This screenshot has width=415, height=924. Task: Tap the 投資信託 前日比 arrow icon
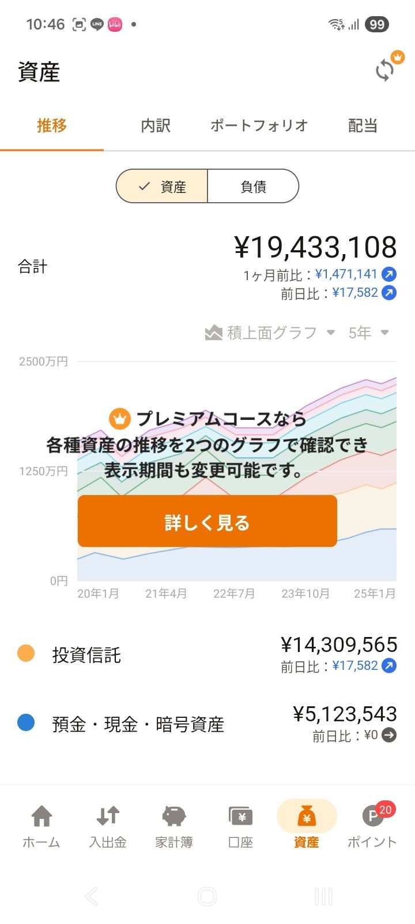point(390,666)
